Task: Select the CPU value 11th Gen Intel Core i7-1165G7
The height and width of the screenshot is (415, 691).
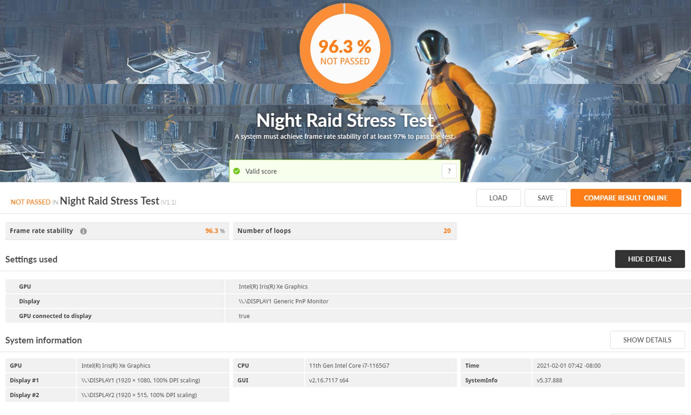Action: click(349, 366)
